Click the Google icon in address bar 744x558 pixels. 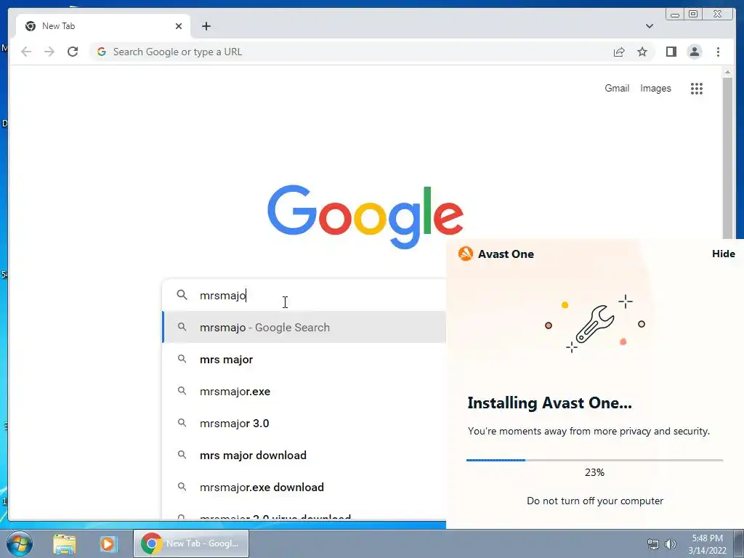coord(102,52)
